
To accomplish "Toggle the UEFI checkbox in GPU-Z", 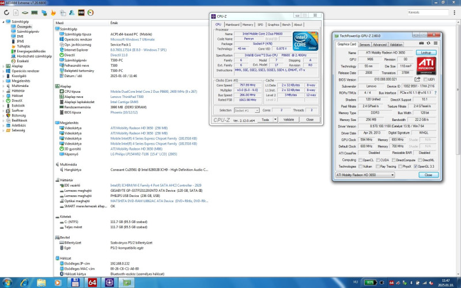I will click(x=425, y=79).
